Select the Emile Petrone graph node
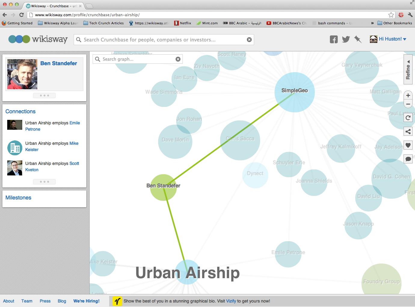The width and height of the screenshot is (415, 307). point(288,254)
